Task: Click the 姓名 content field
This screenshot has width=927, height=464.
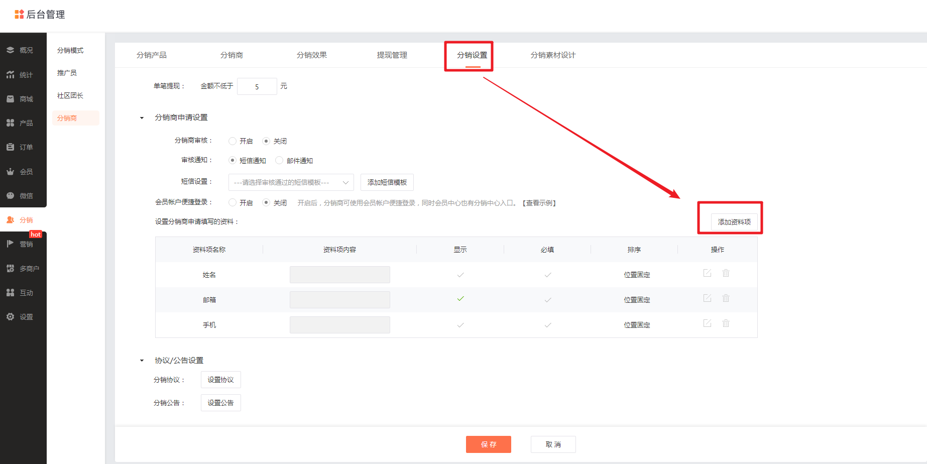Action: pyautogui.click(x=340, y=275)
